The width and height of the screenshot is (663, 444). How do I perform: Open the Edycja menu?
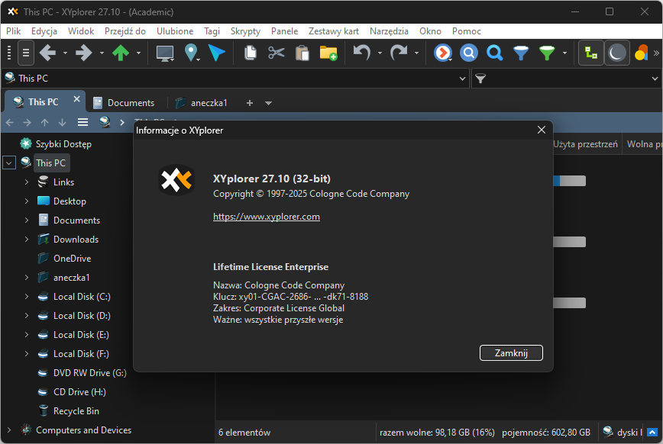44,31
